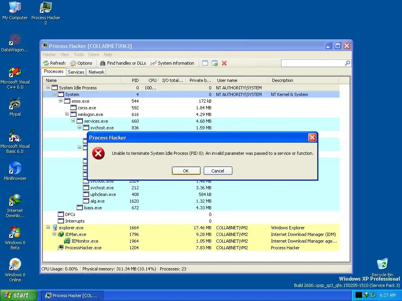Switch to the Network tab
This screenshot has height=301, width=402.
[x=97, y=72]
